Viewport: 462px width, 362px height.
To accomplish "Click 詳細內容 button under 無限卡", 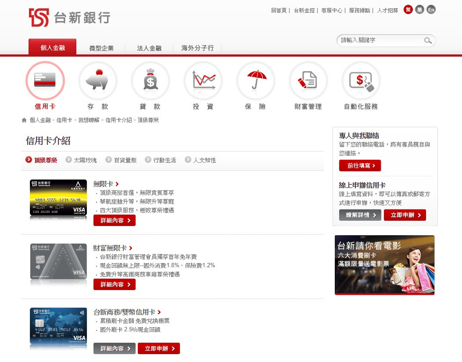I will (115, 220).
